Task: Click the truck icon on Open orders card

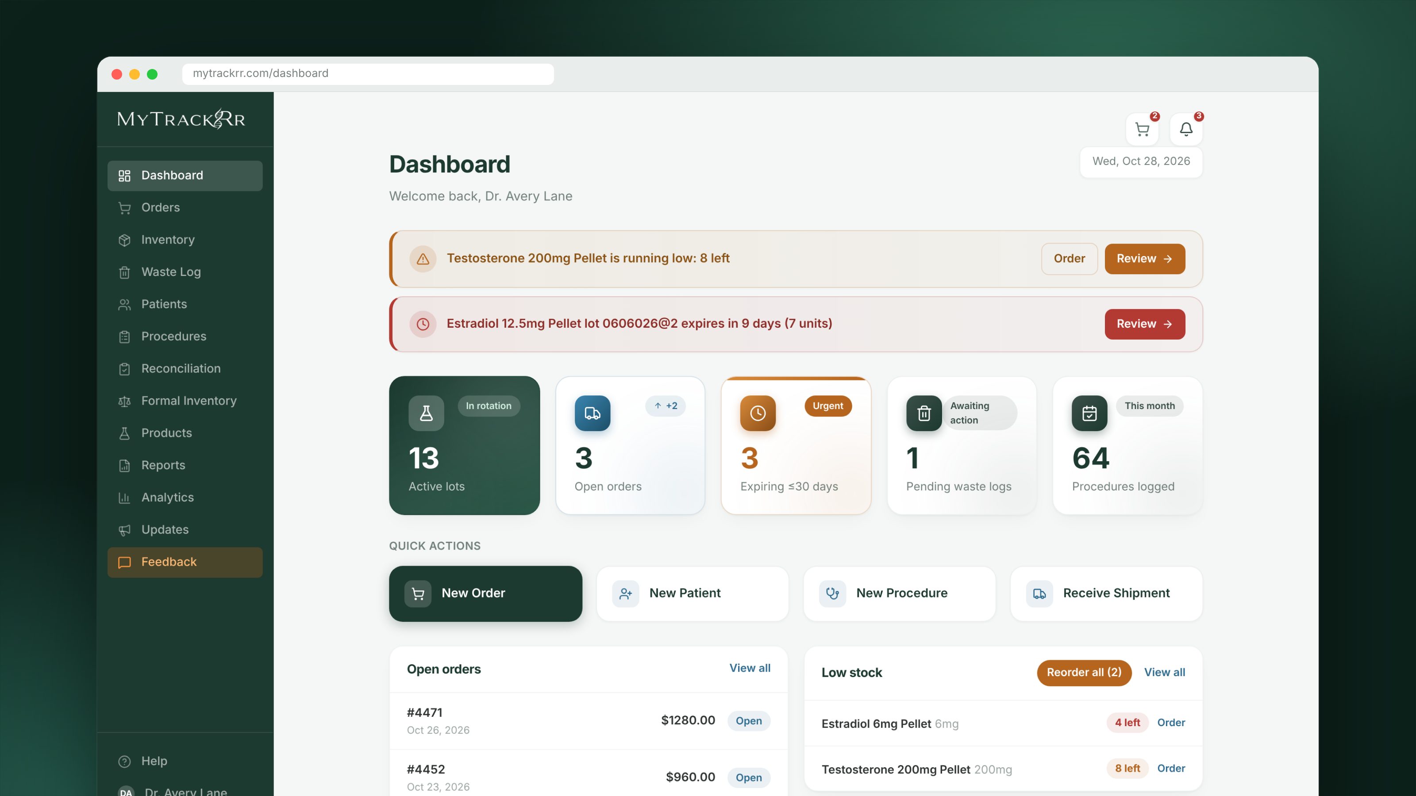Action: (593, 413)
